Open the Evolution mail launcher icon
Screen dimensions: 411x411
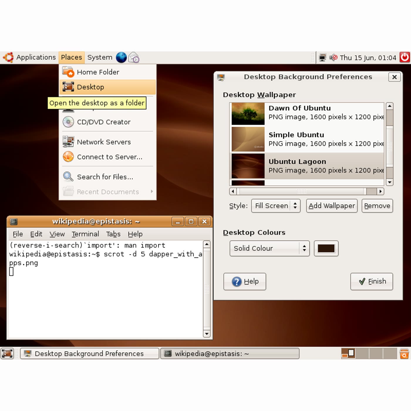click(x=134, y=58)
